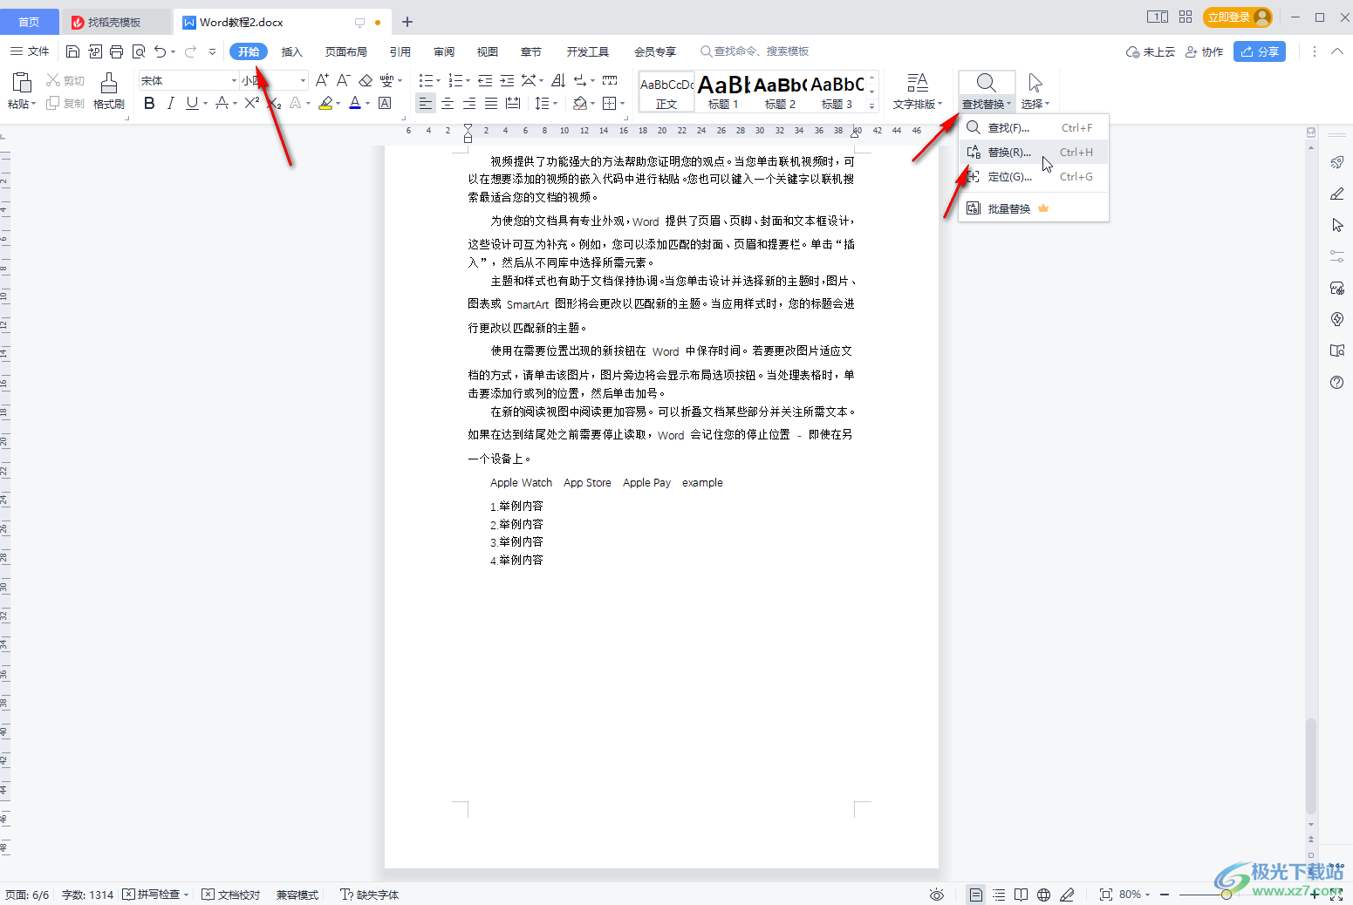Open the 找稻壳模板 document tab
This screenshot has width=1353, height=905.
pyautogui.click(x=114, y=22)
